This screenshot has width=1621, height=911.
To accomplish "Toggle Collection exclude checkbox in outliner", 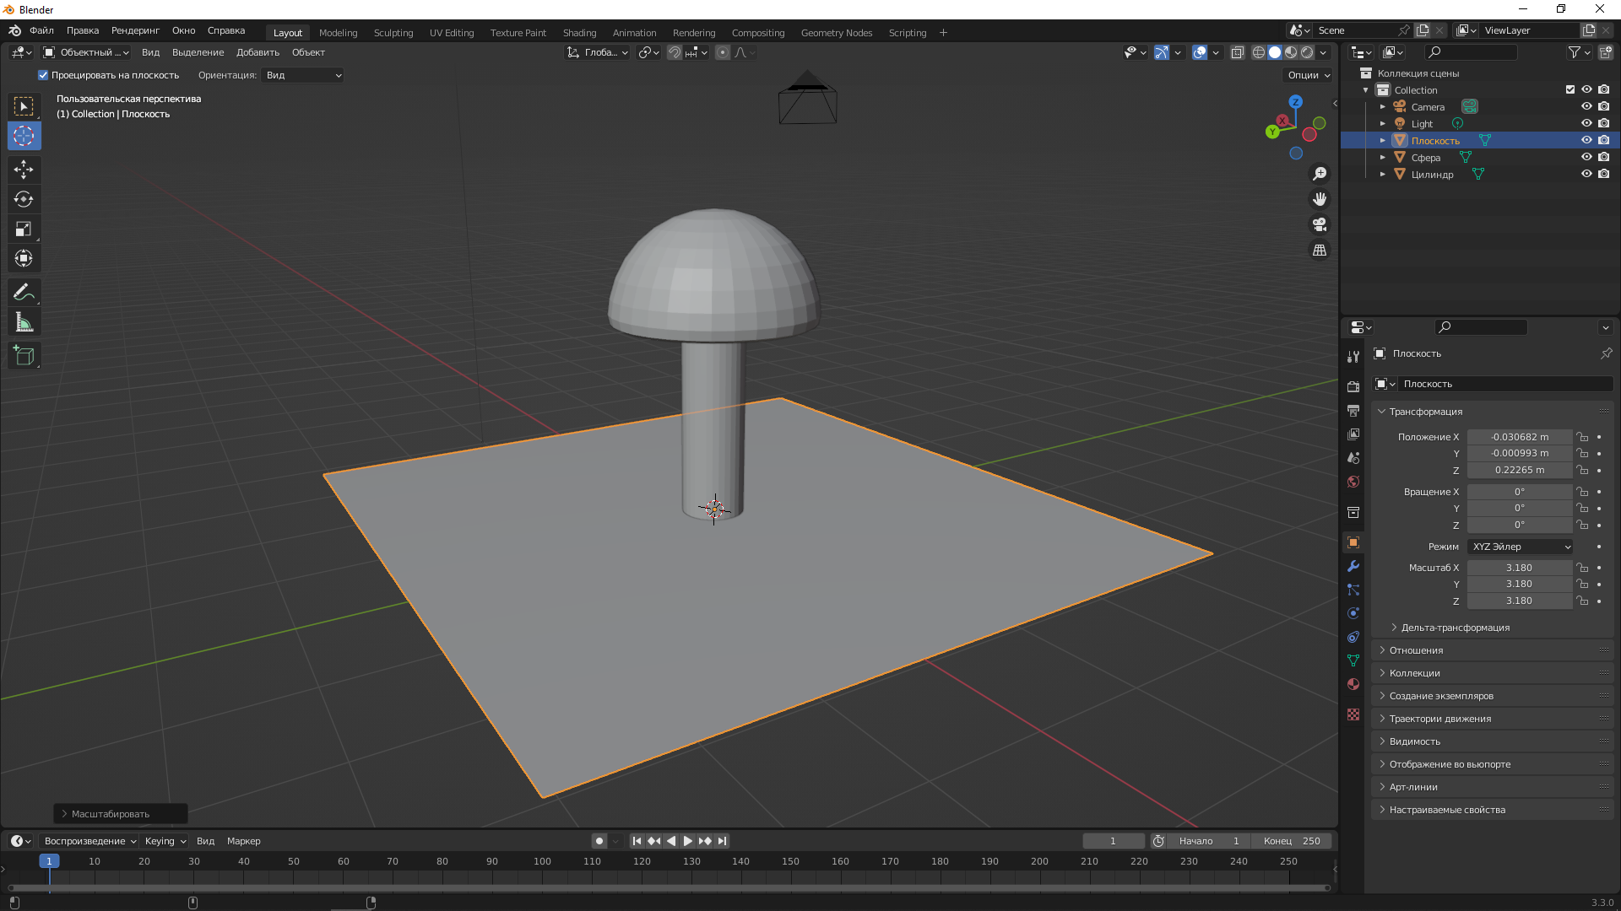I will pyautogui.click(x=1570, y=89).
